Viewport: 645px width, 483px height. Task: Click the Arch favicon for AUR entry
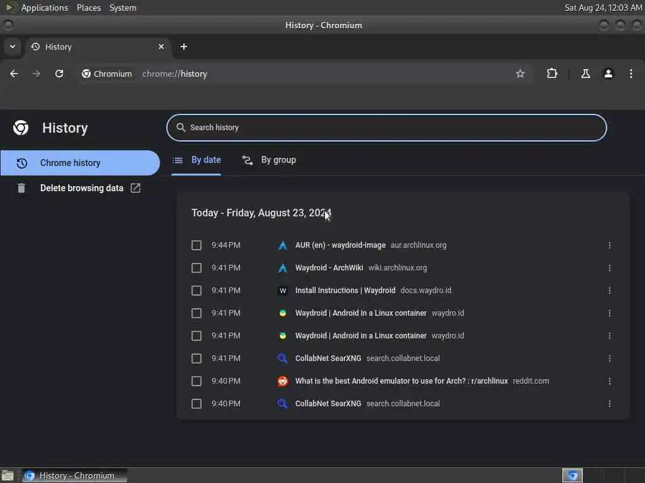click(x=283, y=246)
